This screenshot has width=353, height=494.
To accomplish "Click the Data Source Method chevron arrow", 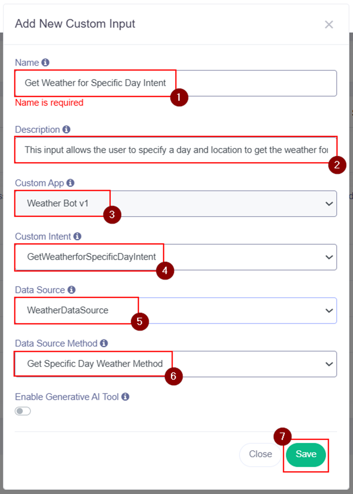I will click(x=329, y=364).
